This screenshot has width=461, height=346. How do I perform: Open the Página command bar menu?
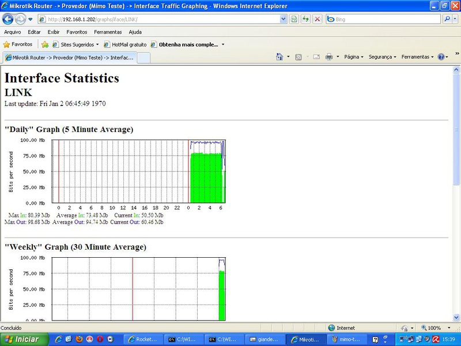click(x=354, y=57)
